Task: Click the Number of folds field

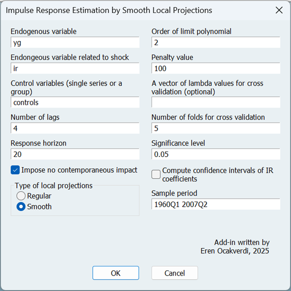Action: pyautogui.click(x=215, y=128)
